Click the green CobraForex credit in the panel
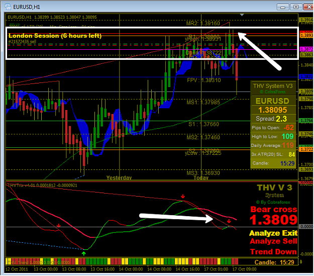 (273, 92)
